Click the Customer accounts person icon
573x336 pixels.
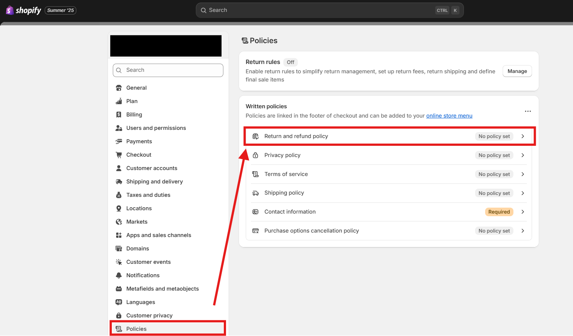(119, 168)
